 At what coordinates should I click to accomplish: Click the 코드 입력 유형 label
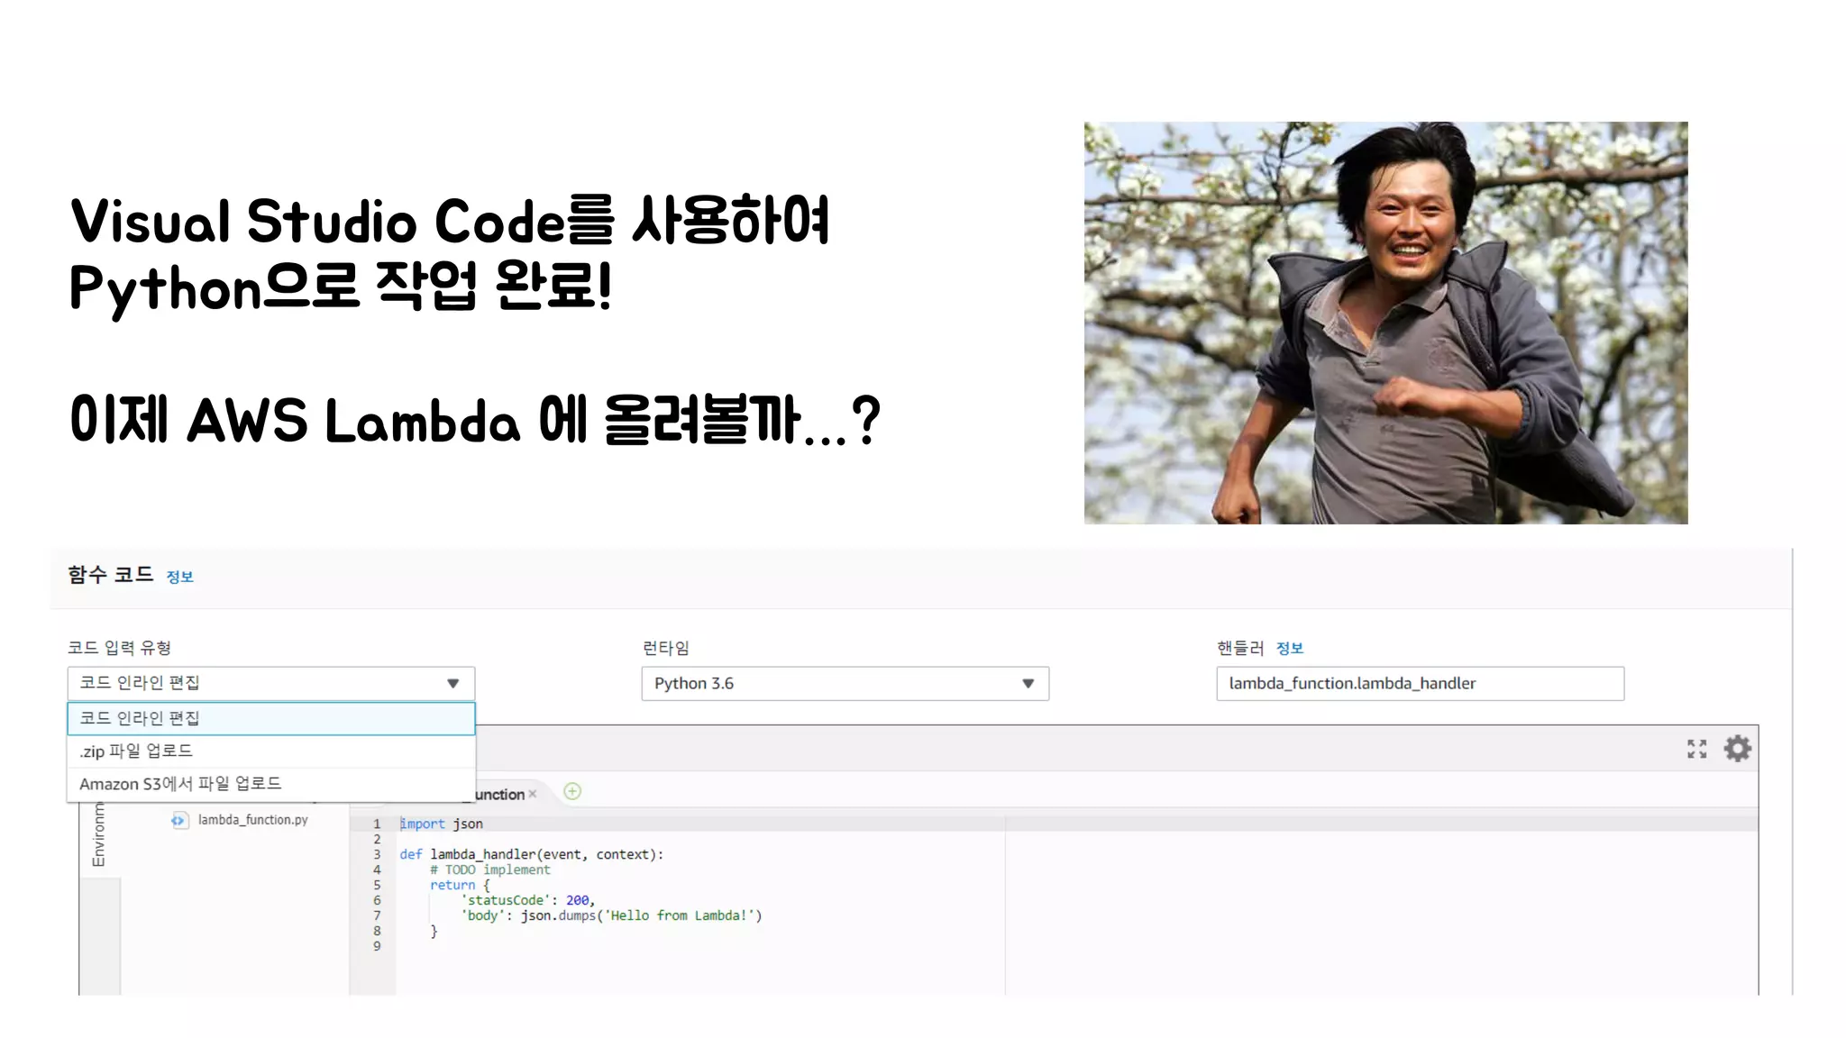tap(119, 648)
